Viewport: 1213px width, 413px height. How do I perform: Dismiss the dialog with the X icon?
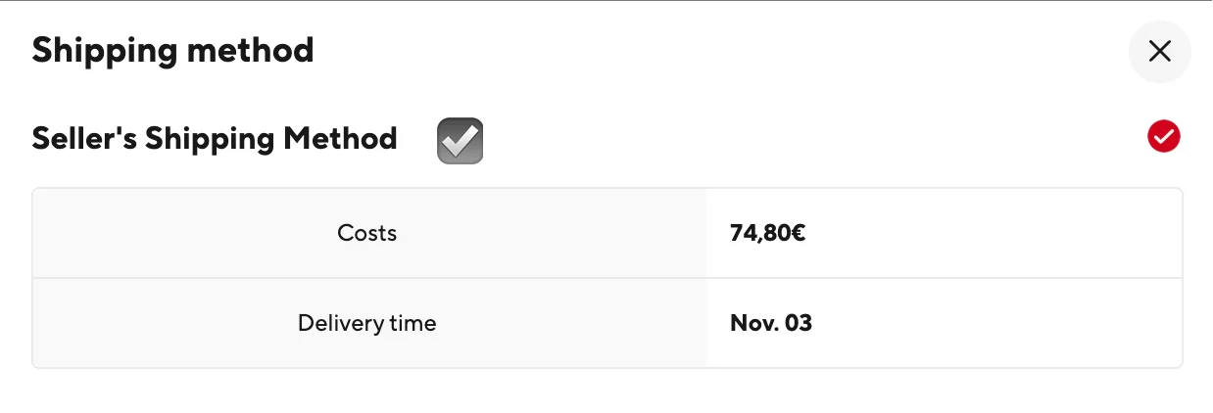coord(1160,51)
